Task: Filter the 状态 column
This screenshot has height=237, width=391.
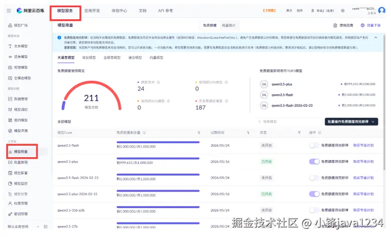Action: (x=299, y=133)
